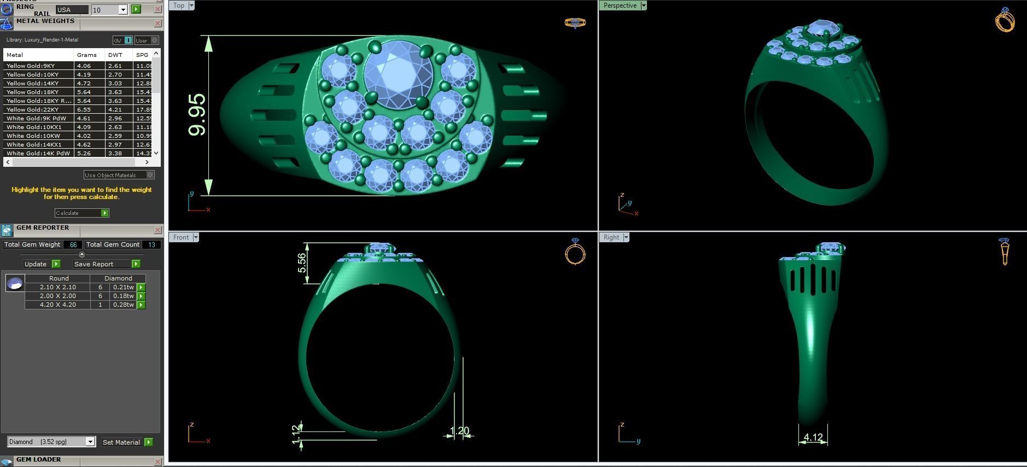Click the DWT column header
The image size is (1027, 467).
[x=119, y=55]
